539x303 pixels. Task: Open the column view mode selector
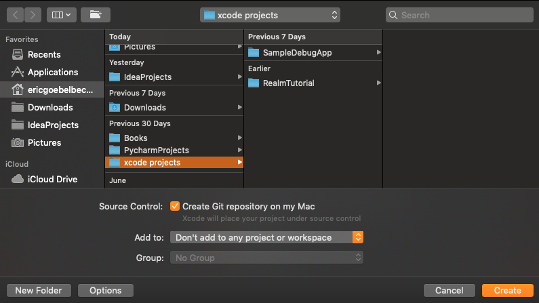point(62,15)
